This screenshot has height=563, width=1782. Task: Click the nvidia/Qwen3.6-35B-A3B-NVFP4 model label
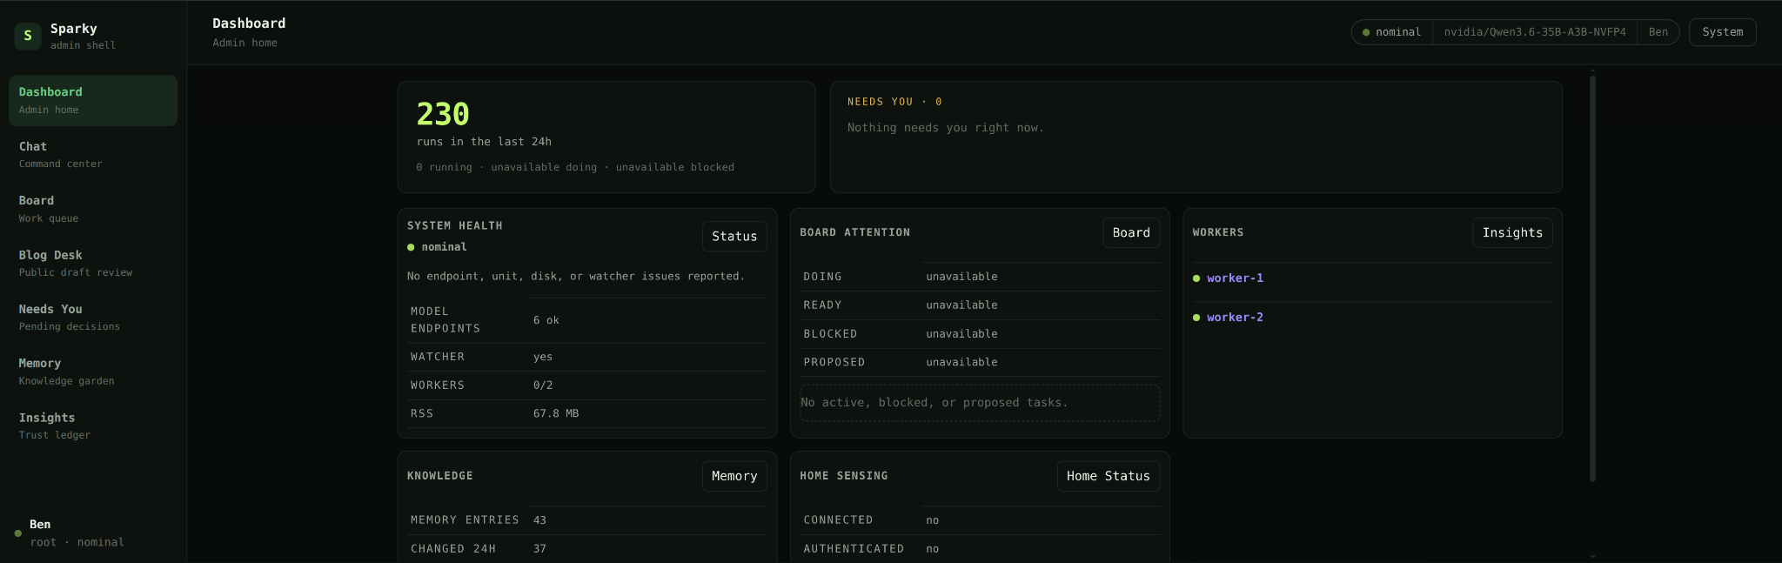[x=1535, y=32]
